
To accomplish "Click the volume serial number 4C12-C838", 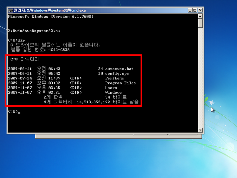I will pos(59,50).
